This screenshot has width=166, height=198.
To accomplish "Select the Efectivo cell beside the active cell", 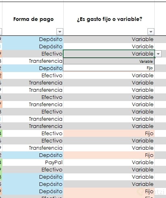I will 33,54.
